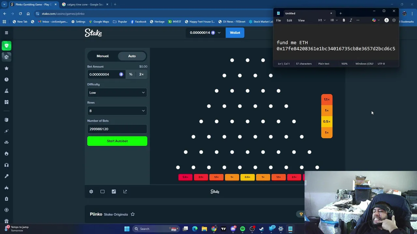Click the Copilot icon in Notepad

pyautogui.click(x=374, y=20)
